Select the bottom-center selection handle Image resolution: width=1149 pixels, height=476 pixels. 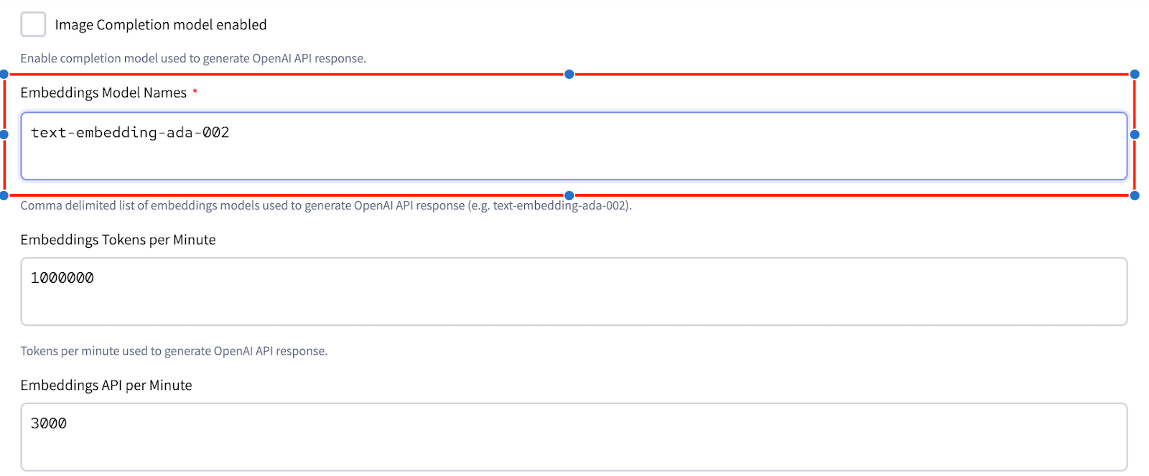(x=569, y=195)
